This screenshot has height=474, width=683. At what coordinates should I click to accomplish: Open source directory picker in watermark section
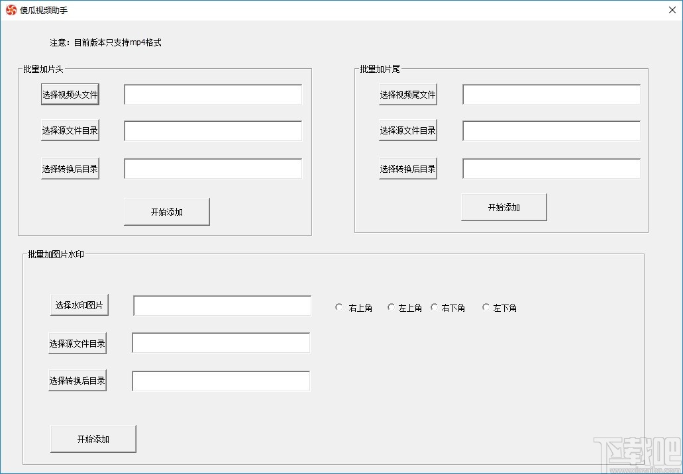[78, 342]
